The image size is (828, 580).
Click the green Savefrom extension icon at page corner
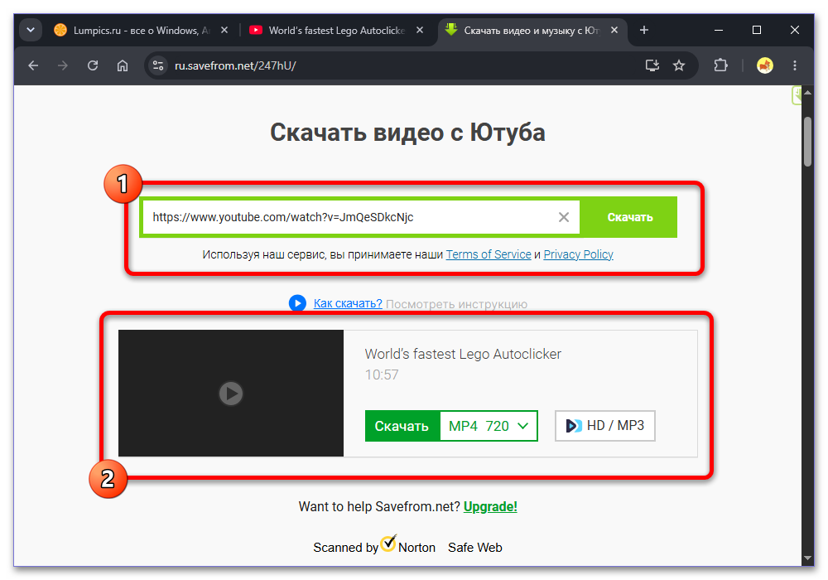tap(797, 95)
